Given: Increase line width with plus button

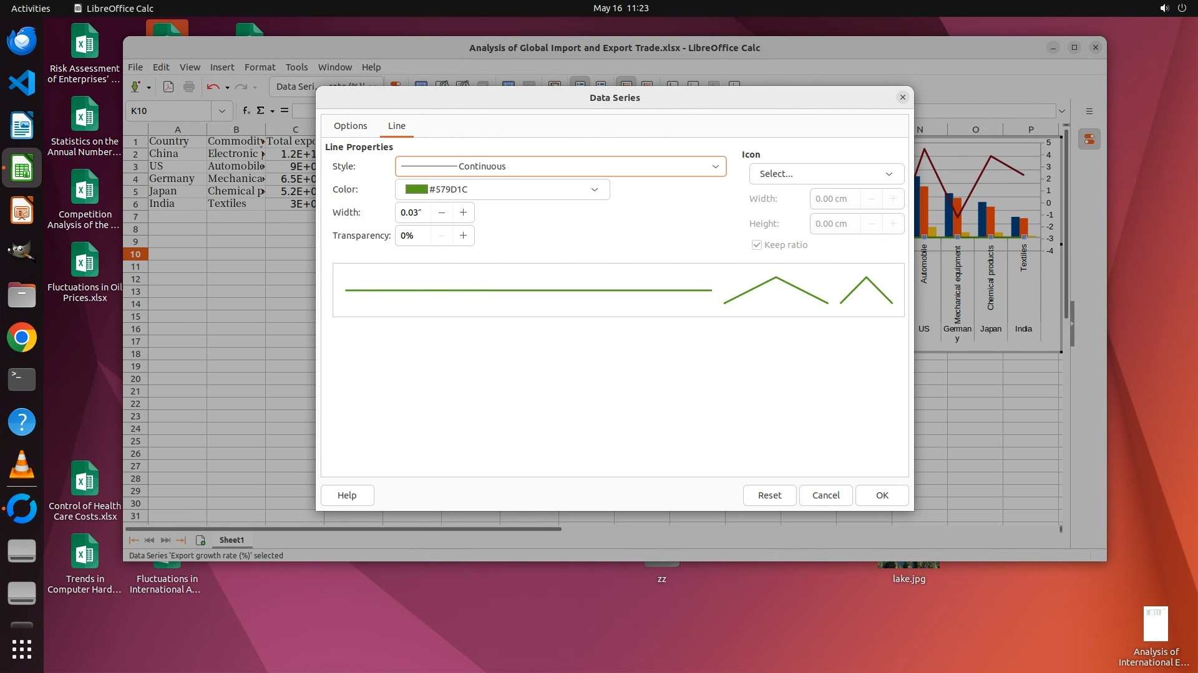Looking at the screenshot, I should pos(463,212).
